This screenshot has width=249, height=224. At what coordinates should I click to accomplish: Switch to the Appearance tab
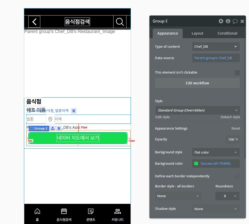pyautogui.click(x=167, y=33)
